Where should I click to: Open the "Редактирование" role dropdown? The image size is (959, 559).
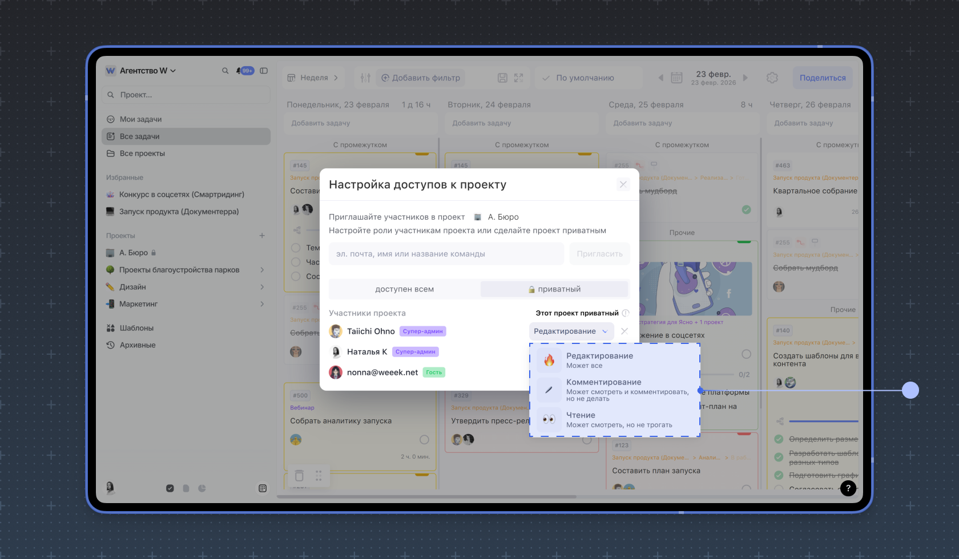[x=571, y=331]
